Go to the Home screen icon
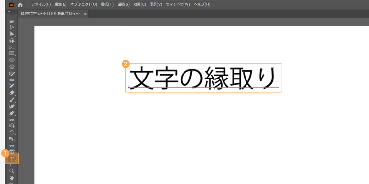This screenshot has width=369, height=184. click(20, 5)
